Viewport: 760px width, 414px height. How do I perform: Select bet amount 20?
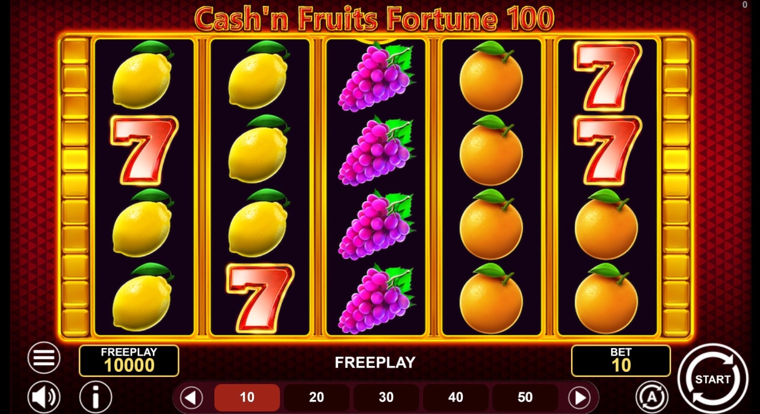coord(316,397)
